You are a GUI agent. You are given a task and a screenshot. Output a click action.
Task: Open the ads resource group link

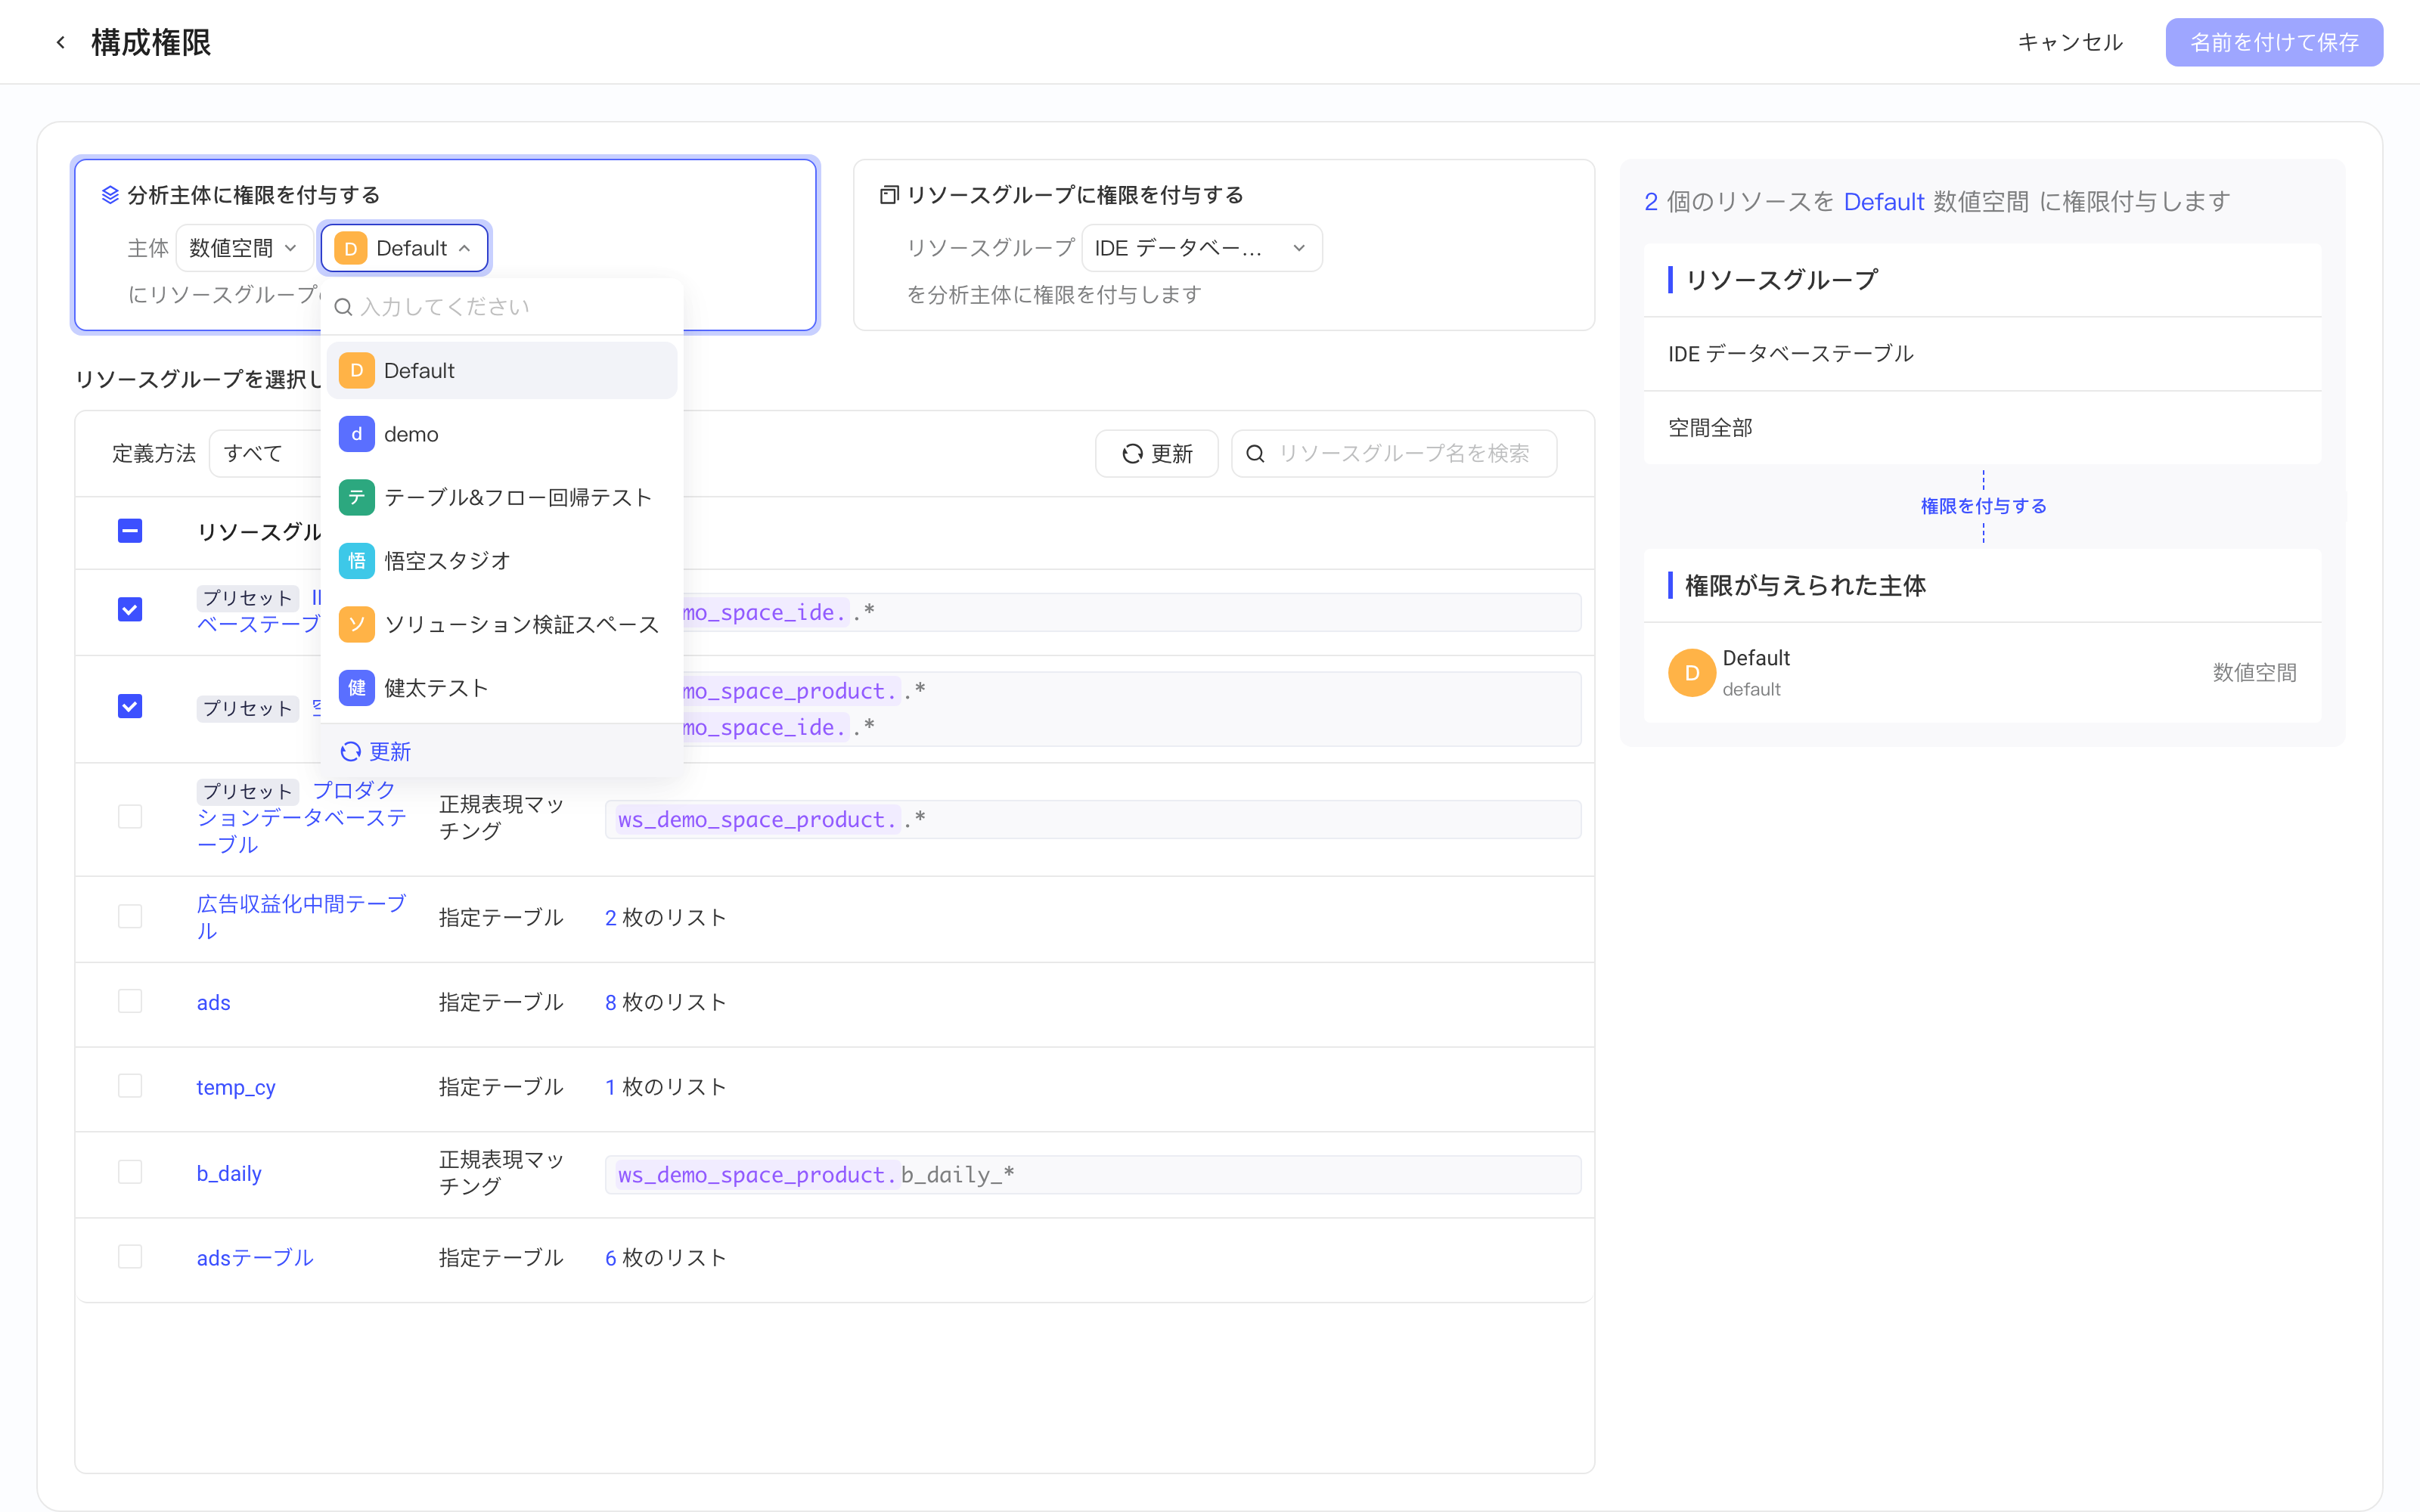pyautogui.click(x=213, y=1003)
